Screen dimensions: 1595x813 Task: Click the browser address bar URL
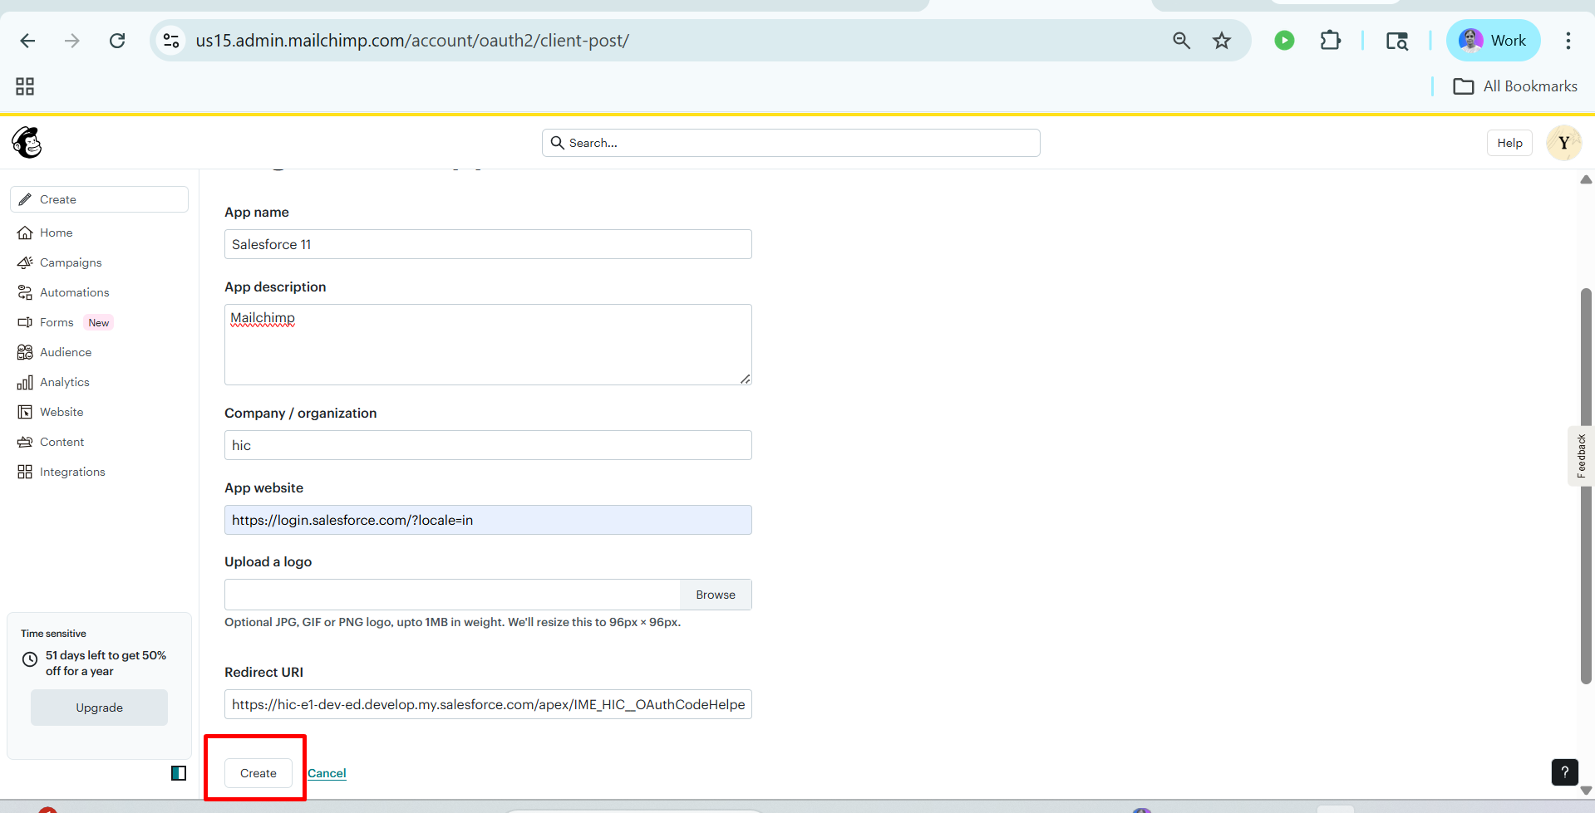(x=412, y=41)
